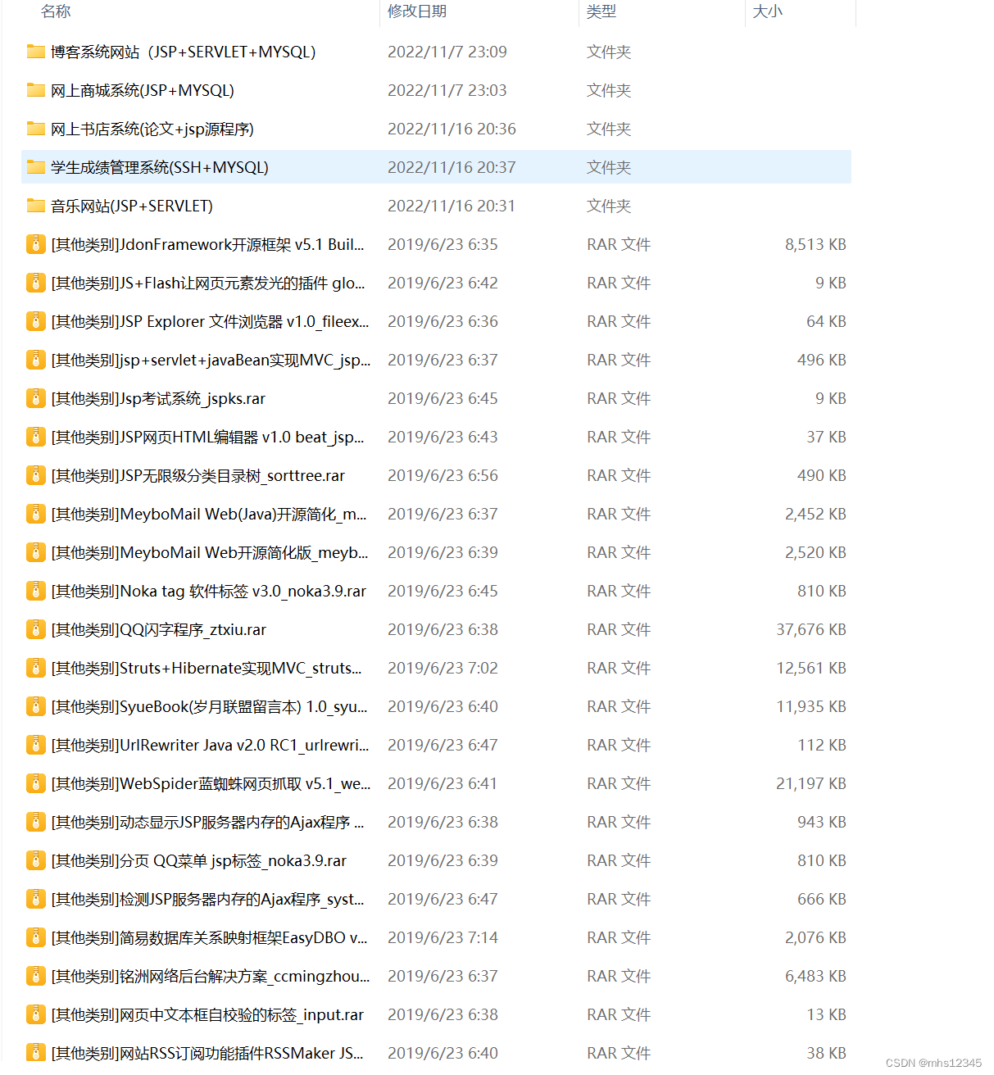Click RAR icon of JdonFramework开源框架 v5.1
The width and height of the screenshot is (994, 1075).
pyautogui.click(x=36, y=244)
